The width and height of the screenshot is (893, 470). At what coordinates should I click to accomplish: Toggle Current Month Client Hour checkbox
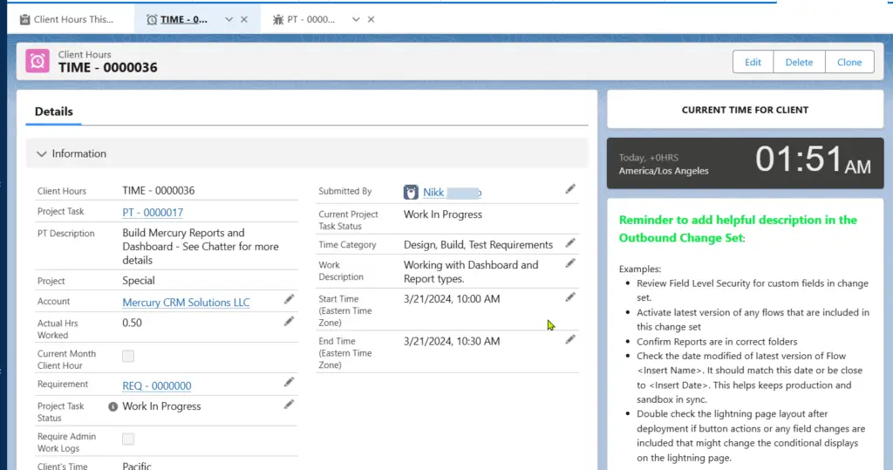pos(128,356)
